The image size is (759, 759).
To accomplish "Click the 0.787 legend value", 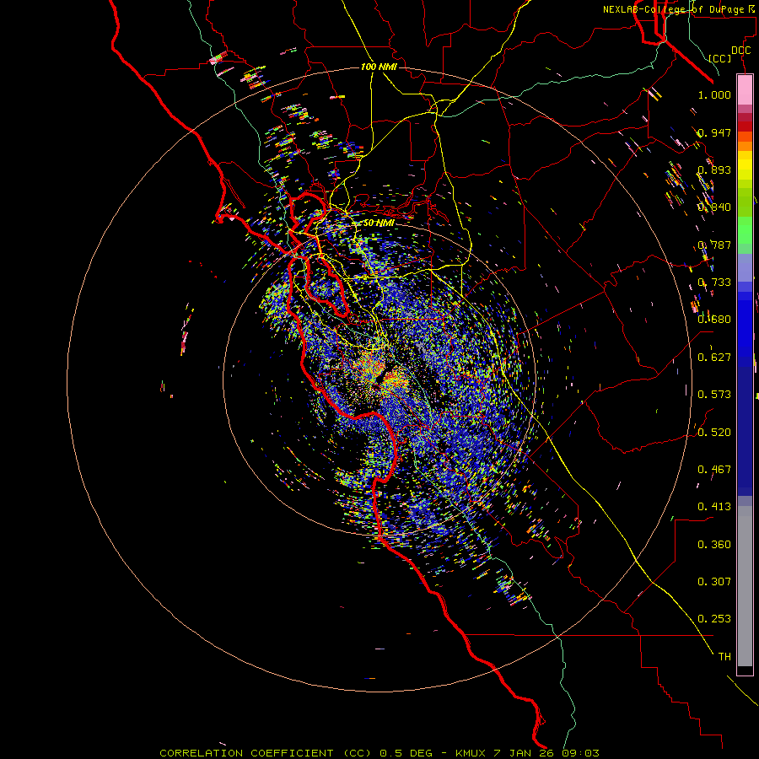I will [x=714, y=245].
